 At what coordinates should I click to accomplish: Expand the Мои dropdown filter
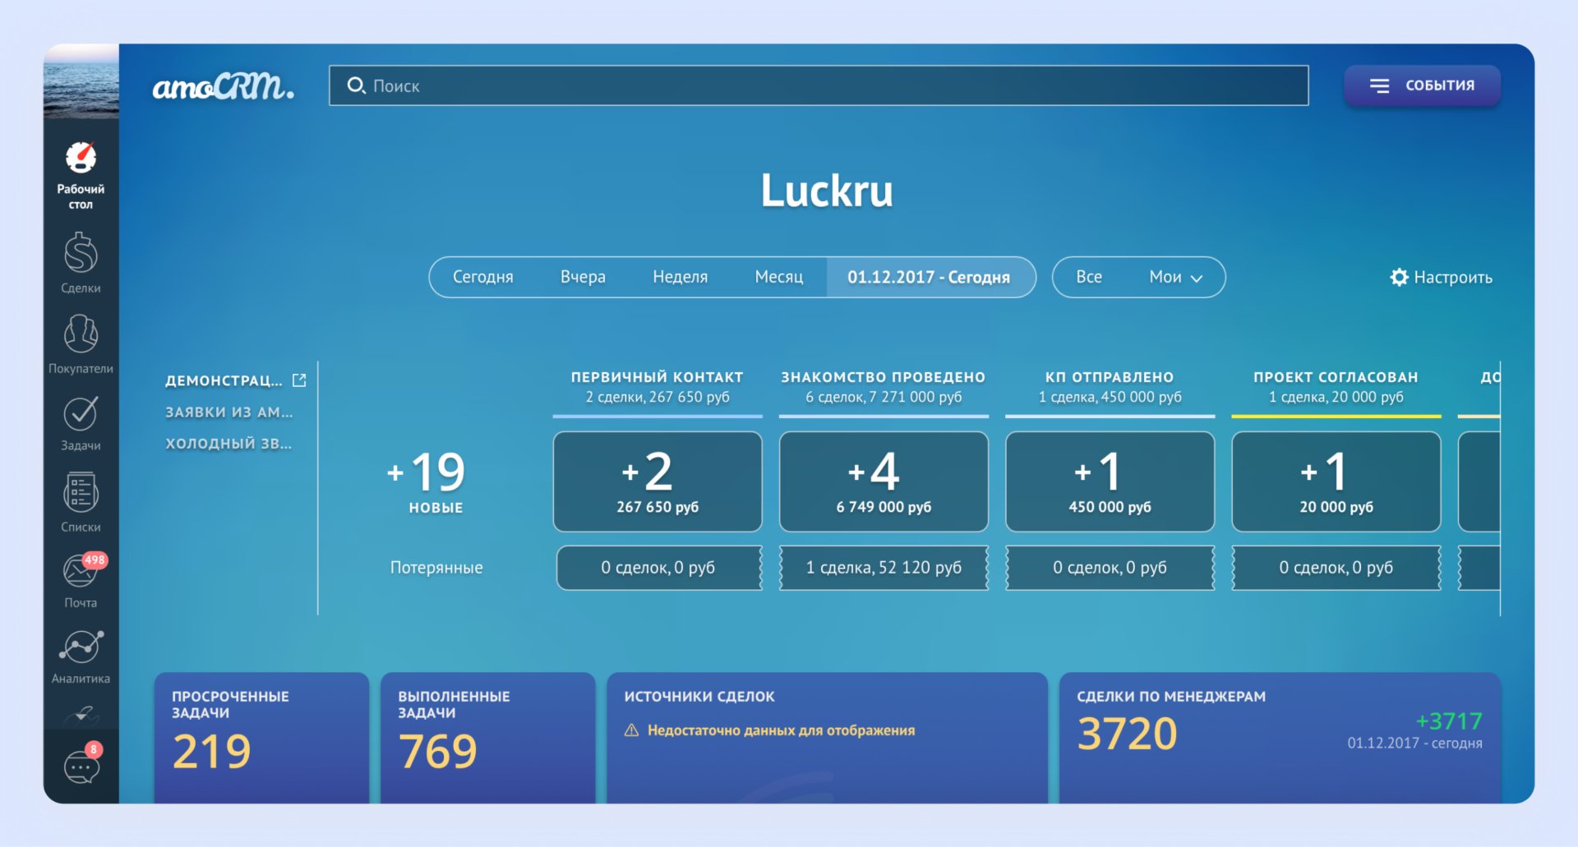pos(1175,278)
